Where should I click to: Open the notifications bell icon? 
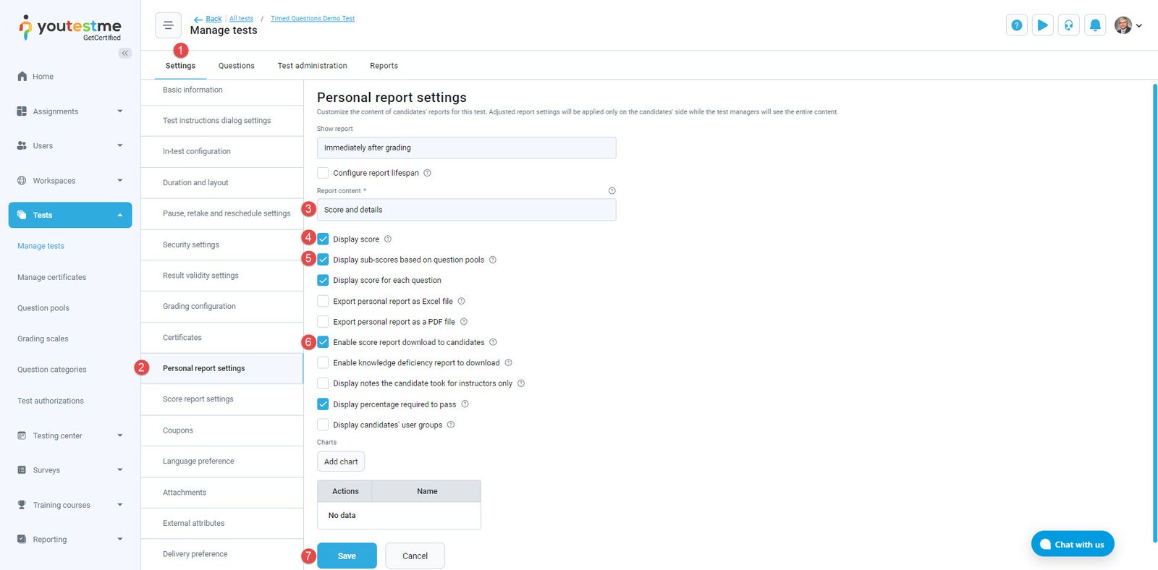[x=1095, y=25]
